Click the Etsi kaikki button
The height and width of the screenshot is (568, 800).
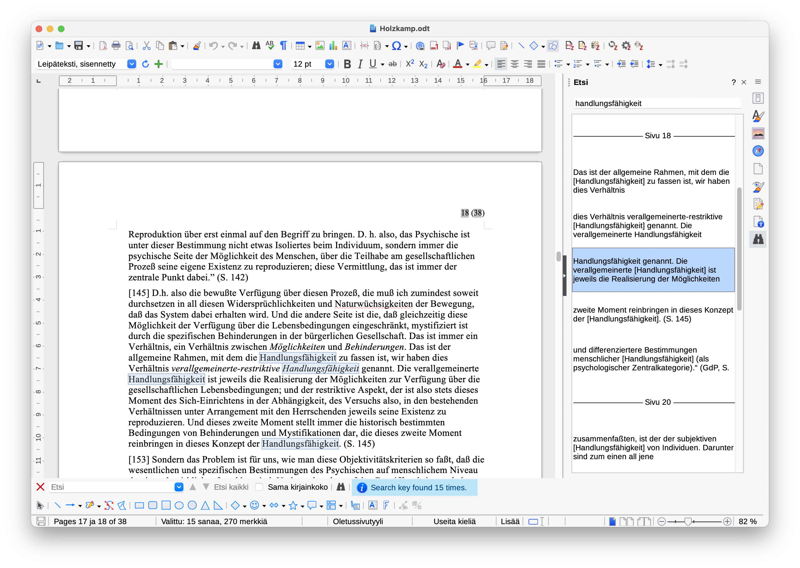click(231, 487)
